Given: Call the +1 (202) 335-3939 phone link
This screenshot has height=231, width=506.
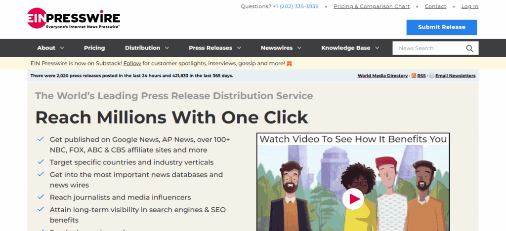Looking at the screenshot, I should pyautogui.click(x=295, y=6).
